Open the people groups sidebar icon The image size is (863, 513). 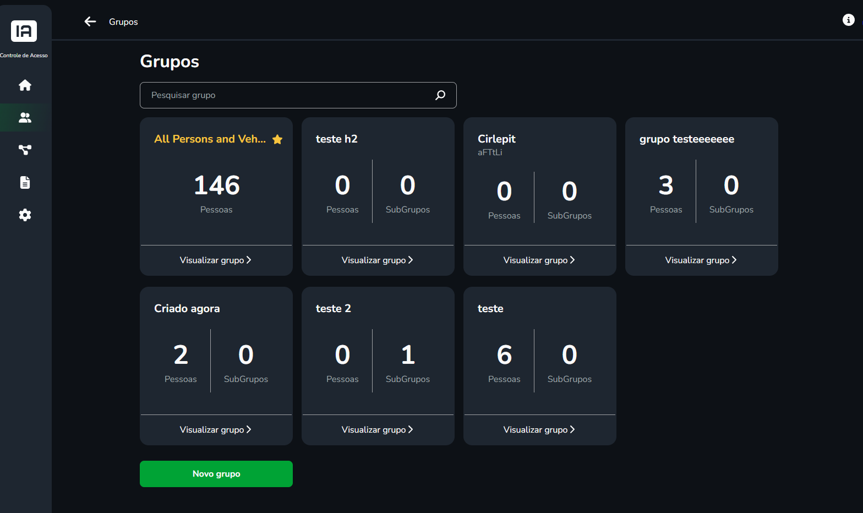(25, 118)
